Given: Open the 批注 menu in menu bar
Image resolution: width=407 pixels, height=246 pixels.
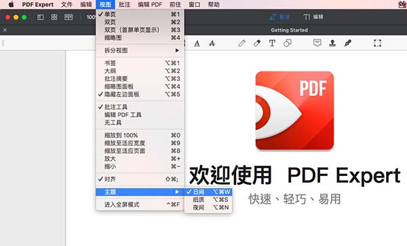Looking at the screenshot, I should [x=124, y=5].
